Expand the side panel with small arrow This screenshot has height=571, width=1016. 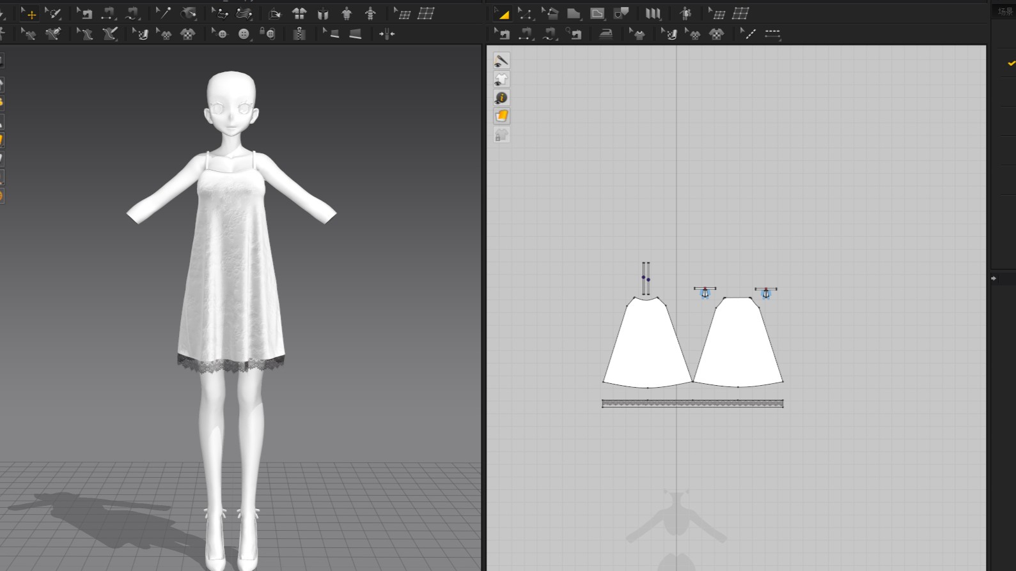point(994,278)
